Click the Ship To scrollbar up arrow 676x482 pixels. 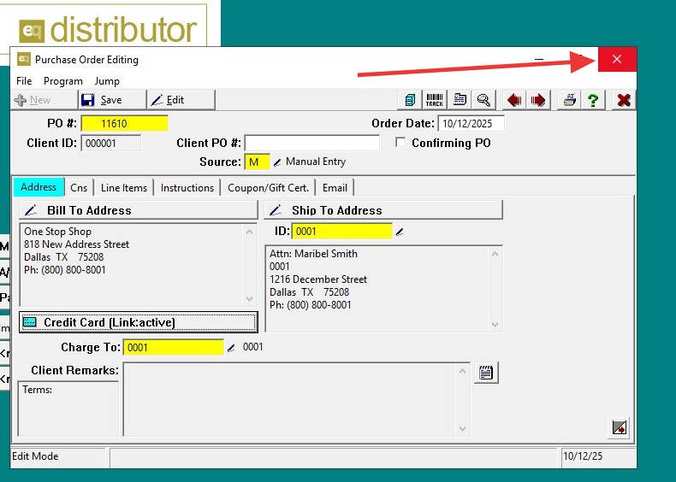(495, 254)
